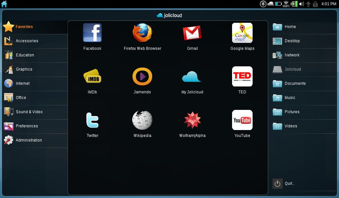
Task: Launch Google Maps icon
Action: (242, 33)
